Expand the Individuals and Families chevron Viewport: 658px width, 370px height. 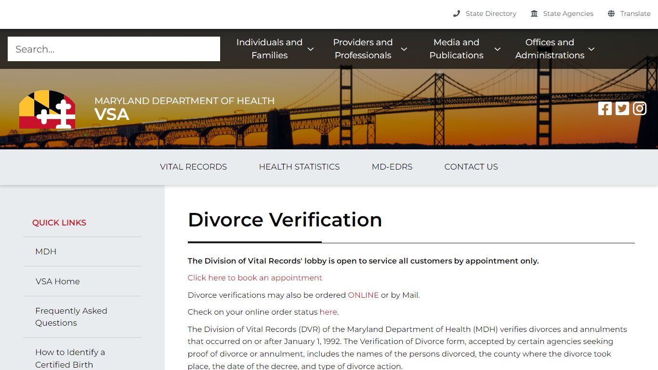(x=311, y=49)
